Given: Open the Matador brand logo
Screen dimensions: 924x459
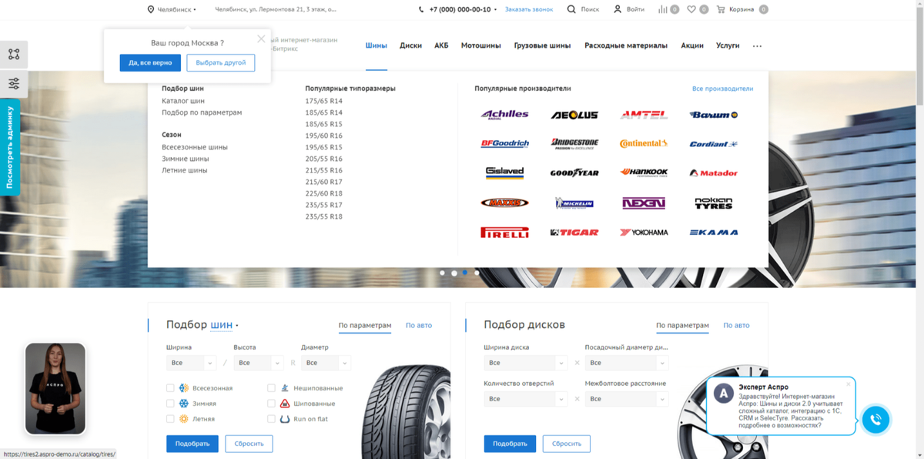Looking at the screenshot, I should (x=714, y=173).
